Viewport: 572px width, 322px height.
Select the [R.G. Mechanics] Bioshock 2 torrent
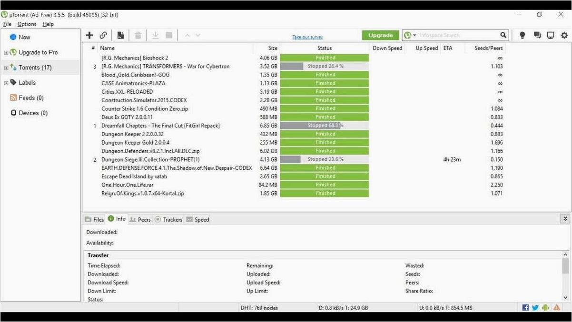(x=135, y=58)
